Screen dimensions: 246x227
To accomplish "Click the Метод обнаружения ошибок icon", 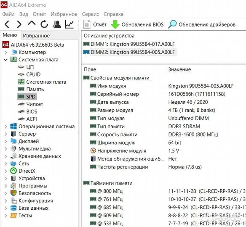I will 93,159.
